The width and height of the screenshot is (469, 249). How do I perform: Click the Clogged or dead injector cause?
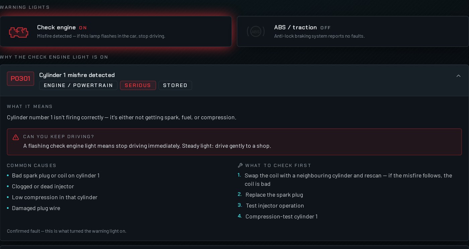click(x=43, y=186)
